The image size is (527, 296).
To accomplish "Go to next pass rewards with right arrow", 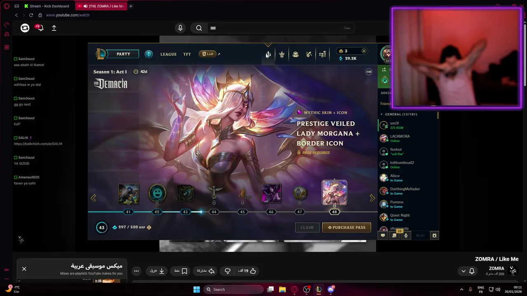I will [372, 198].
